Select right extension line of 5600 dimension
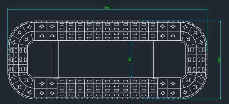This screenshot has height=104, width=229. 207,29
